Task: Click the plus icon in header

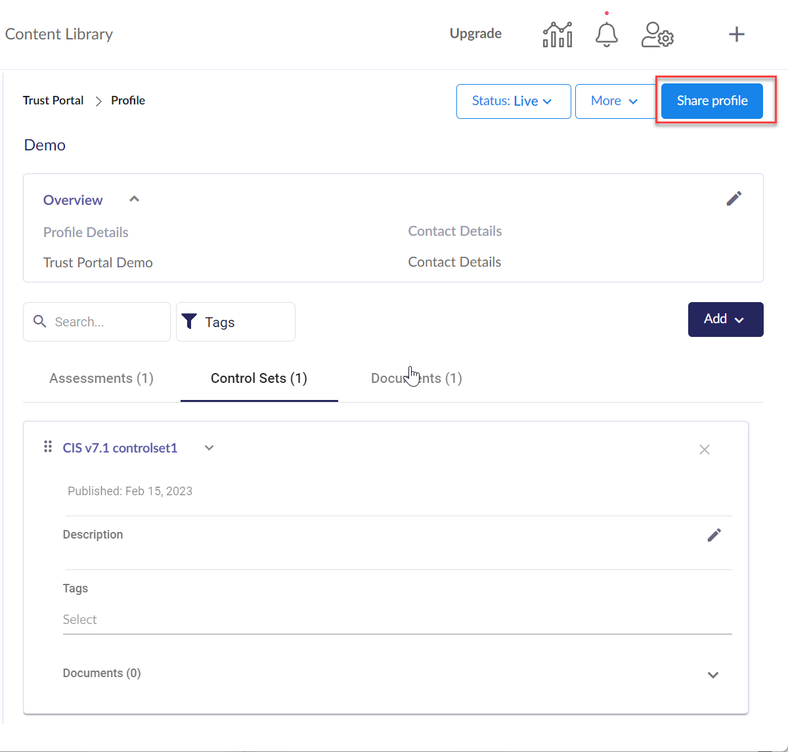Action: coord(737,34)
